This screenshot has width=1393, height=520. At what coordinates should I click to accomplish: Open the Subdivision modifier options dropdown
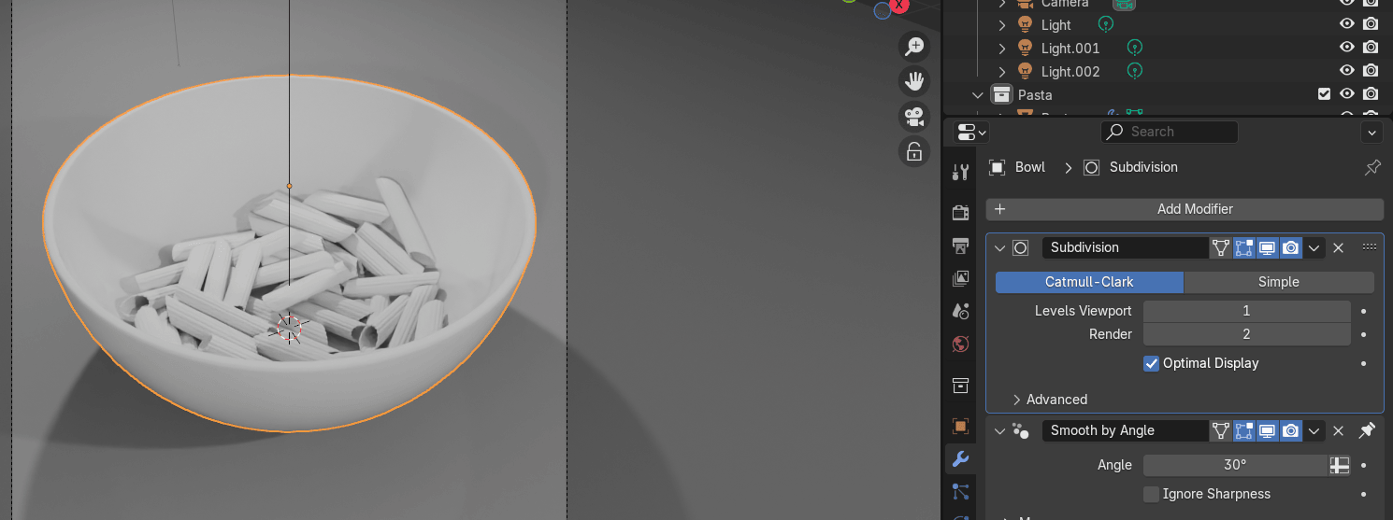(1314, 247)
